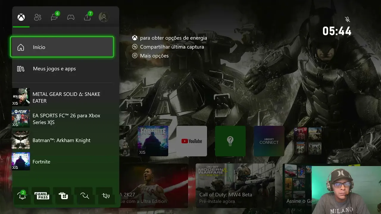
Task: Open the Call of Duty: MW4 Beta card
Action: (235, 185)
